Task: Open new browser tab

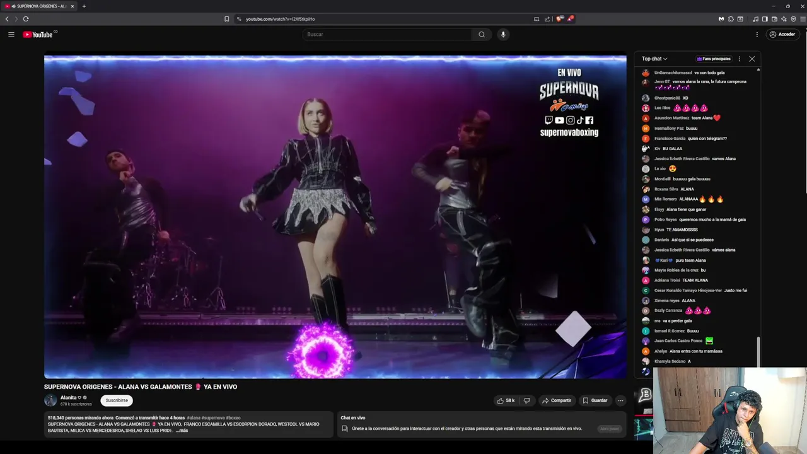Action: point(84,6)
